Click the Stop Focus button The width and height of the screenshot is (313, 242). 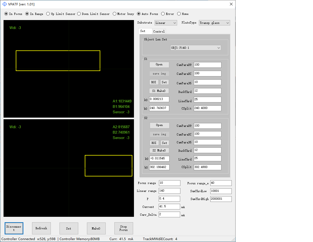tap(124, 228)
